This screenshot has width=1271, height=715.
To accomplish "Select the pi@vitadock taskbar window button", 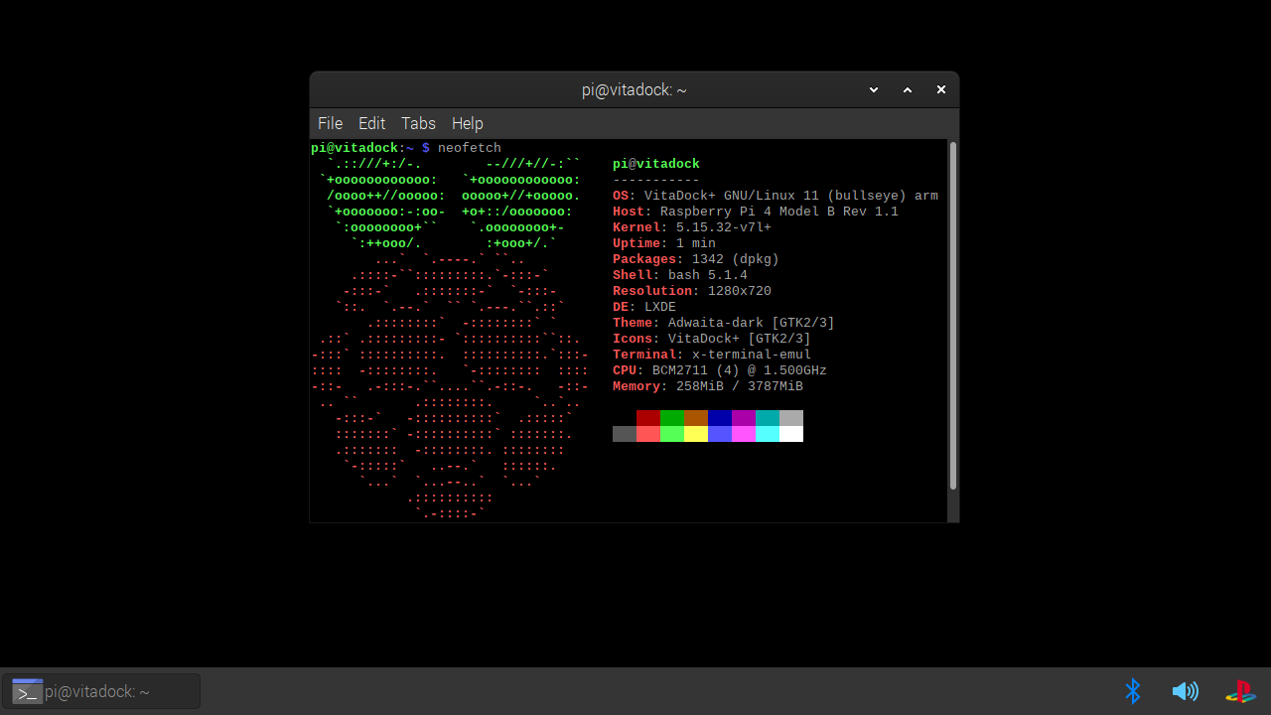I will point(101,691).
